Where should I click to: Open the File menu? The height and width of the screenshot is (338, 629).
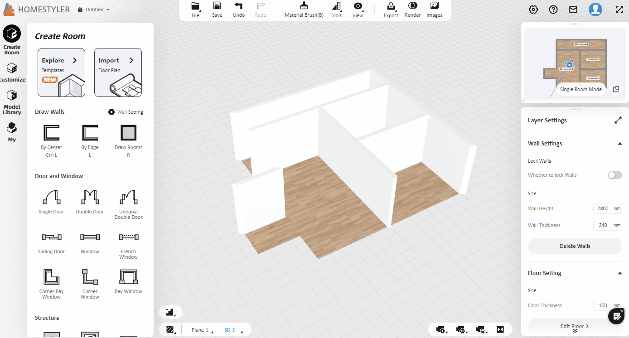pos(195,10)
